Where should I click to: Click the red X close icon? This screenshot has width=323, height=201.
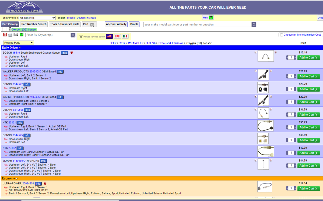[x=5, y=35]
